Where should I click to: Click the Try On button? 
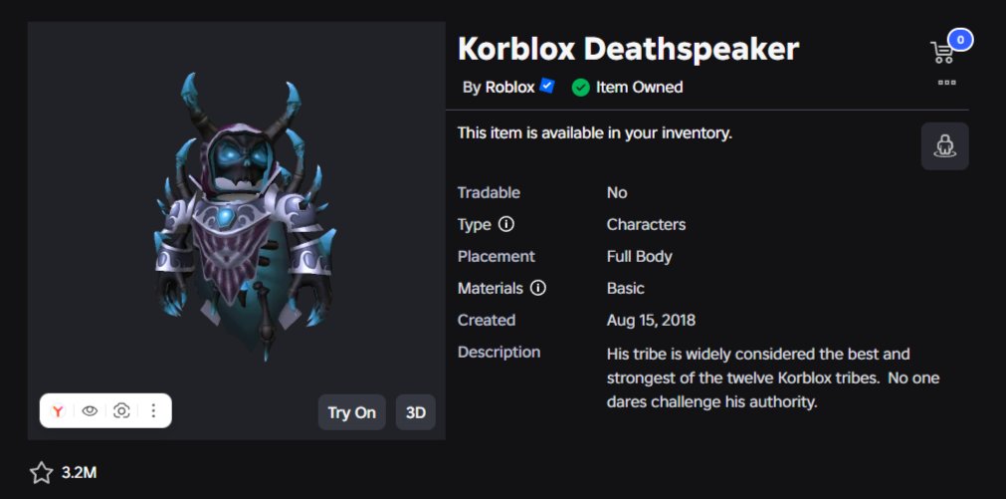[351, 412]
